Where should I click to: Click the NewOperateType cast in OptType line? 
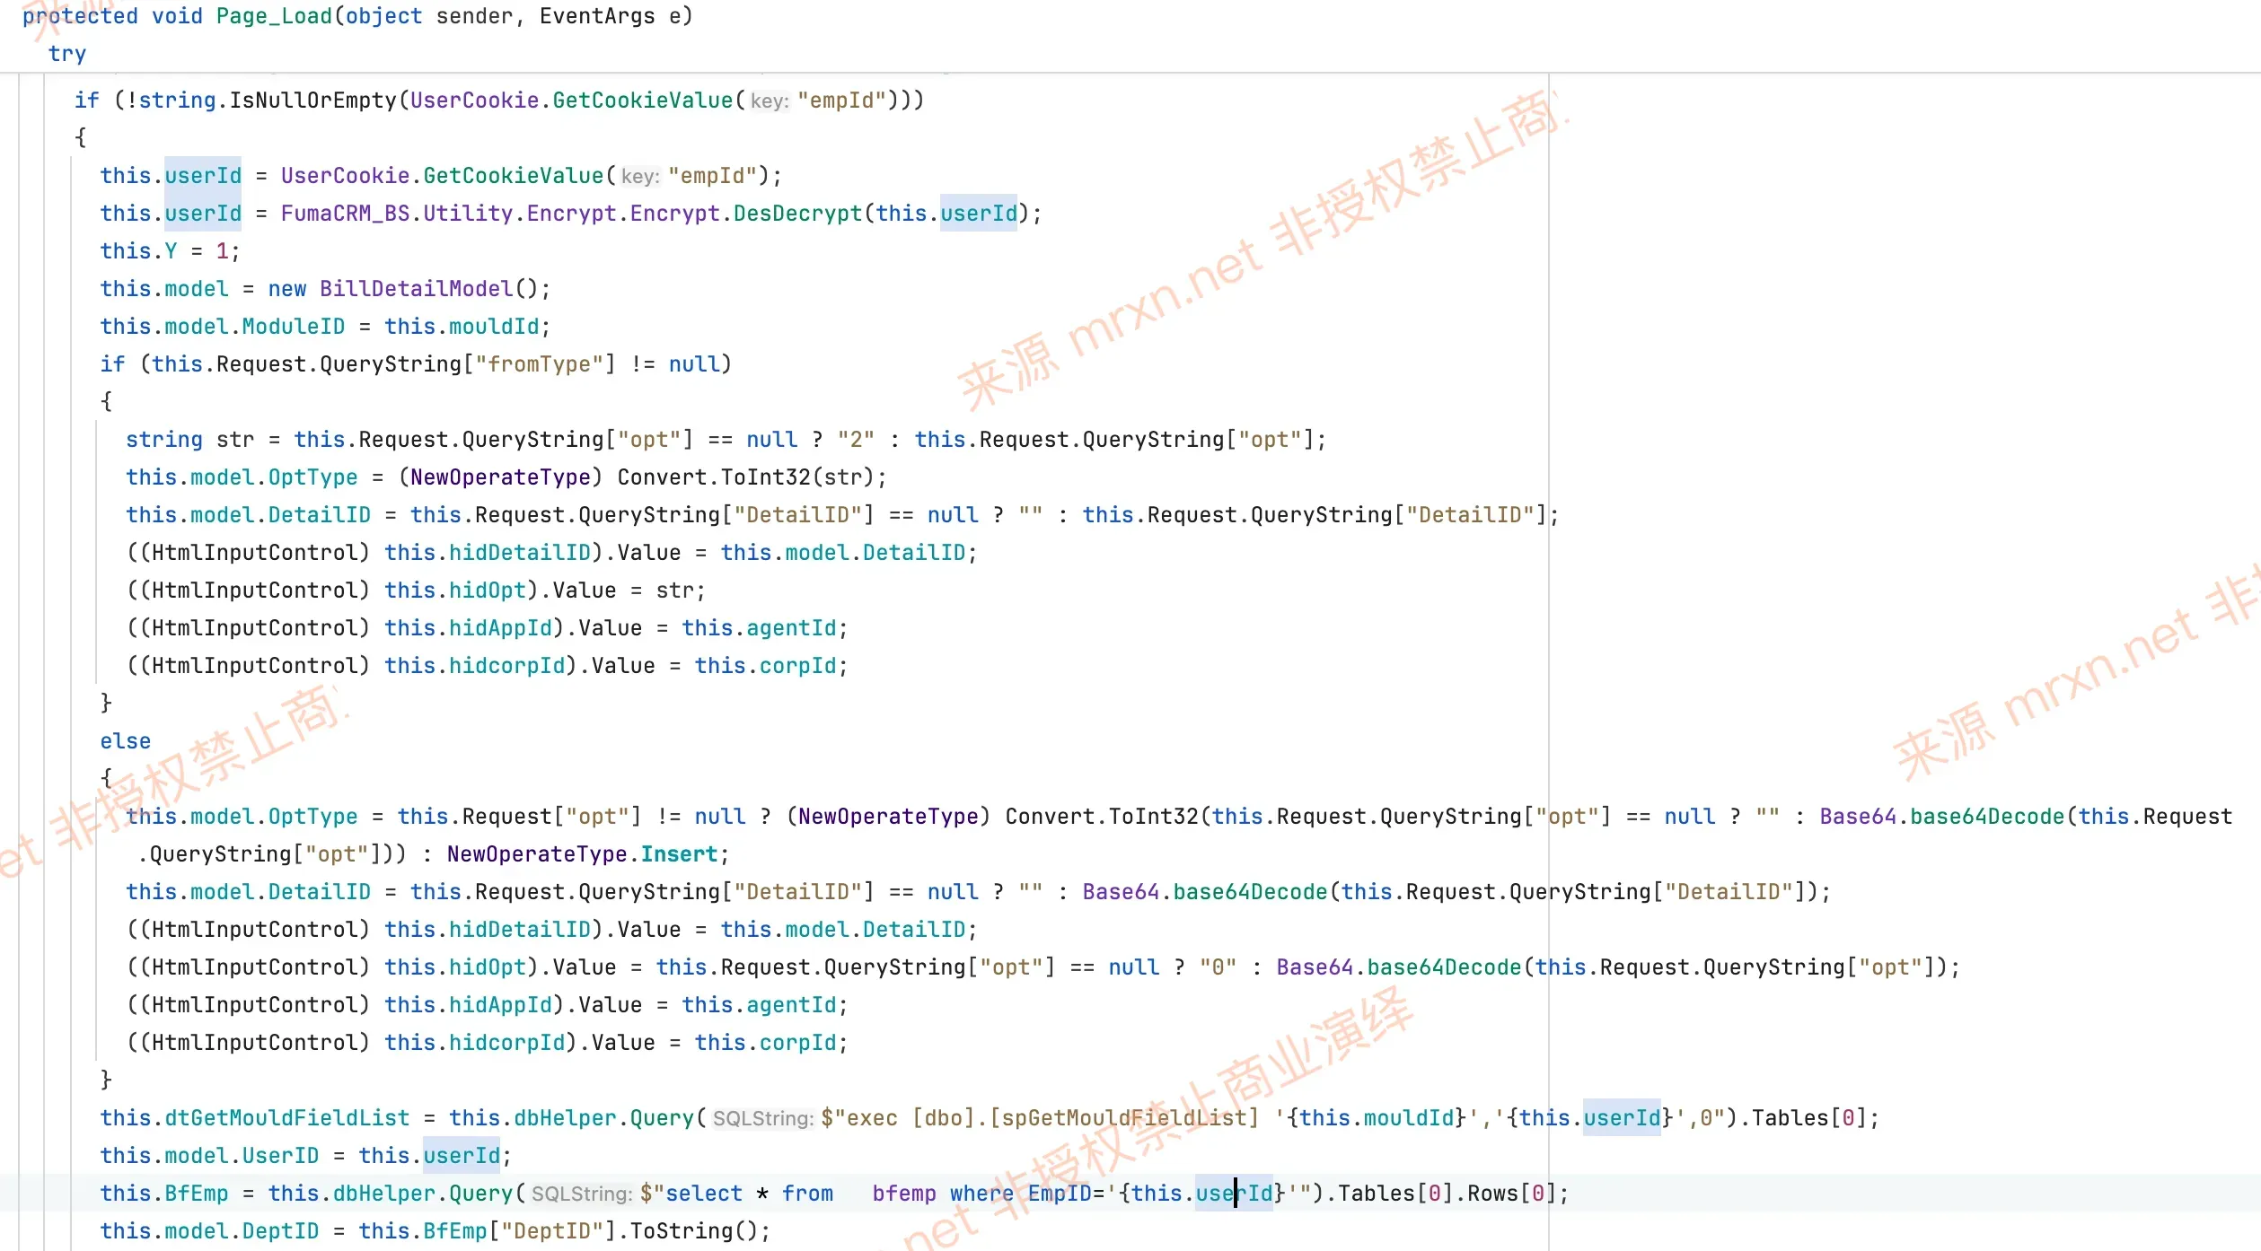pyautogui.click(x=500, y=477)
